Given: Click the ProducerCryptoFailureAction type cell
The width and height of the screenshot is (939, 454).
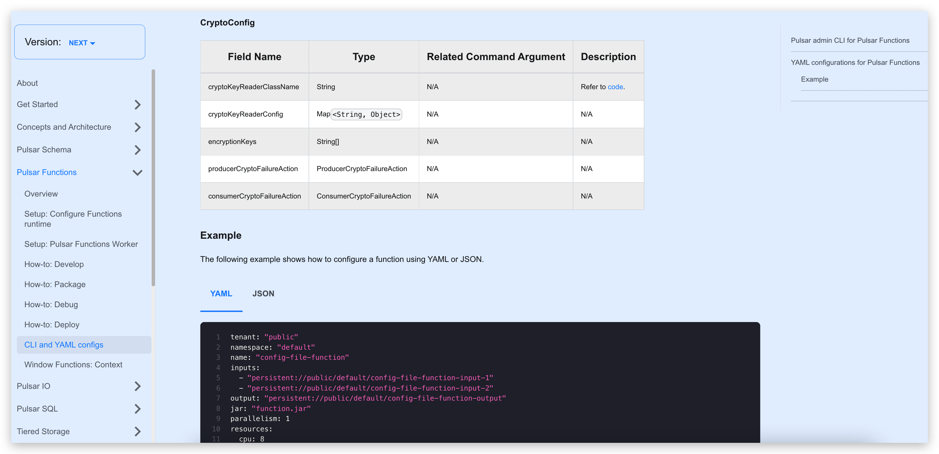Looking at the screenshot, I should pyautogui.click(x=364, y=169).
